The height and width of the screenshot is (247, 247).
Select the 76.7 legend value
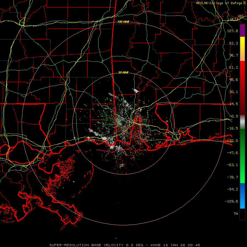click(x=234, y=55)
